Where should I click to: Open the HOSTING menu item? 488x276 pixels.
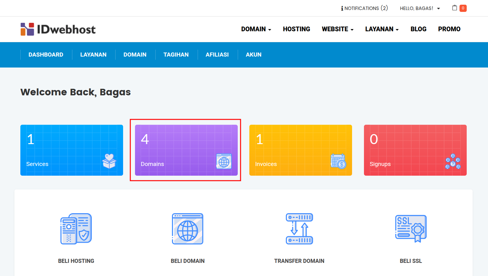297,29
